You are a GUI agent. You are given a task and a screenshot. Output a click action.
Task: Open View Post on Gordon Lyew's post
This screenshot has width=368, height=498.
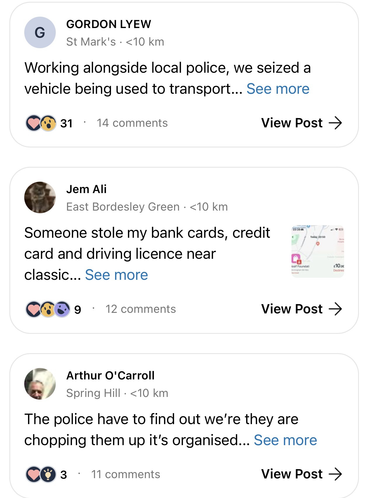(301, 123)
